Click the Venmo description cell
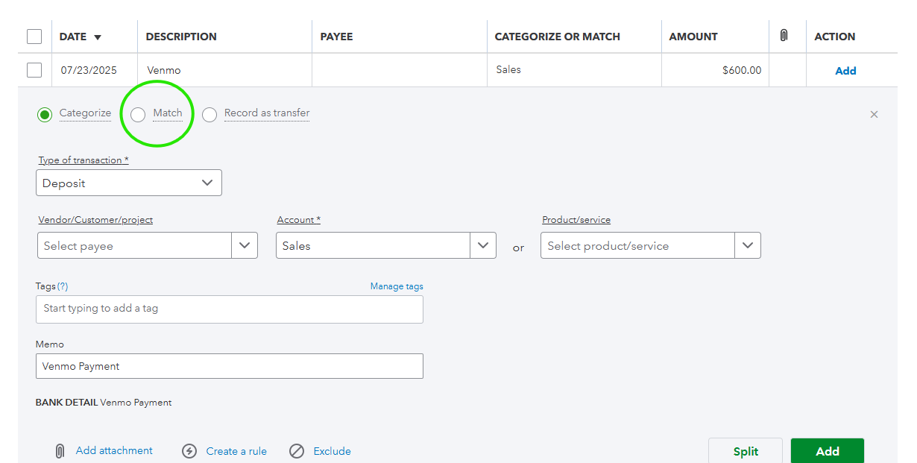The image size is (917, 463). point(164,71)
